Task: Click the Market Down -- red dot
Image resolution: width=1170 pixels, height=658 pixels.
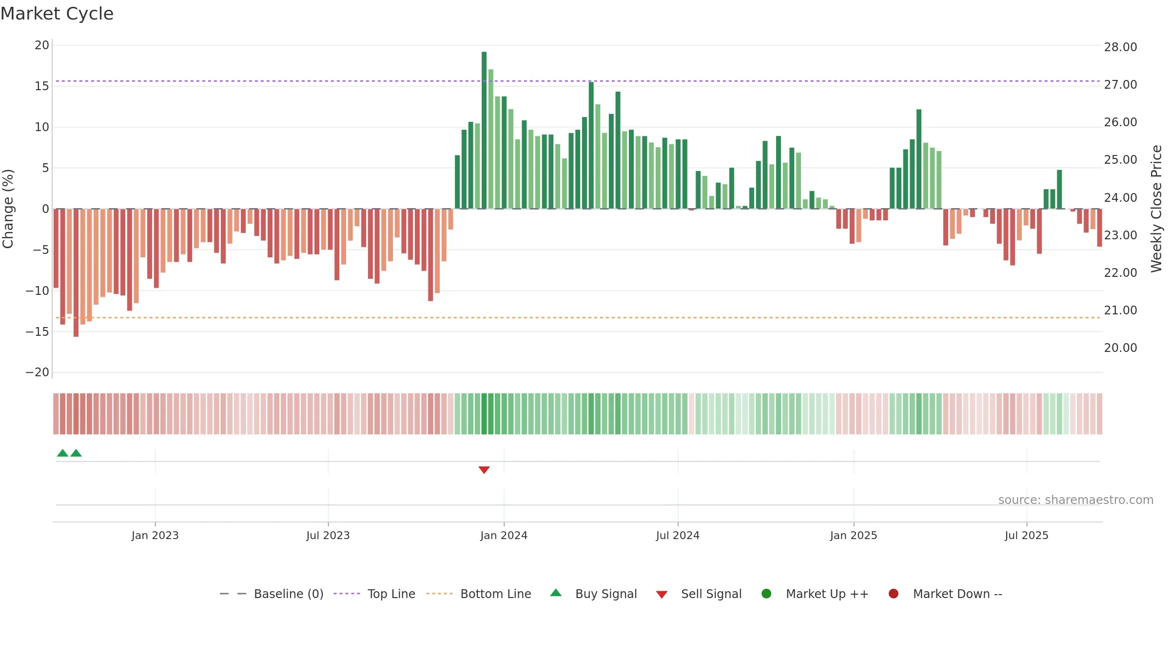Action: [x=894, y=594]
